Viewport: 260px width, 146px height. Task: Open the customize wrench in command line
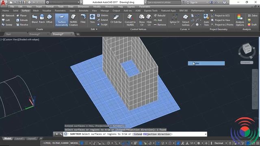coord(61,134)
